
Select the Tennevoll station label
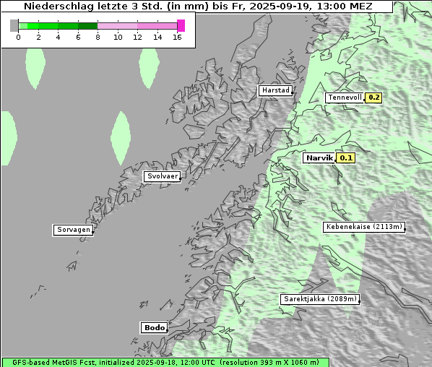pyautogui.click(x=345, y=98)
